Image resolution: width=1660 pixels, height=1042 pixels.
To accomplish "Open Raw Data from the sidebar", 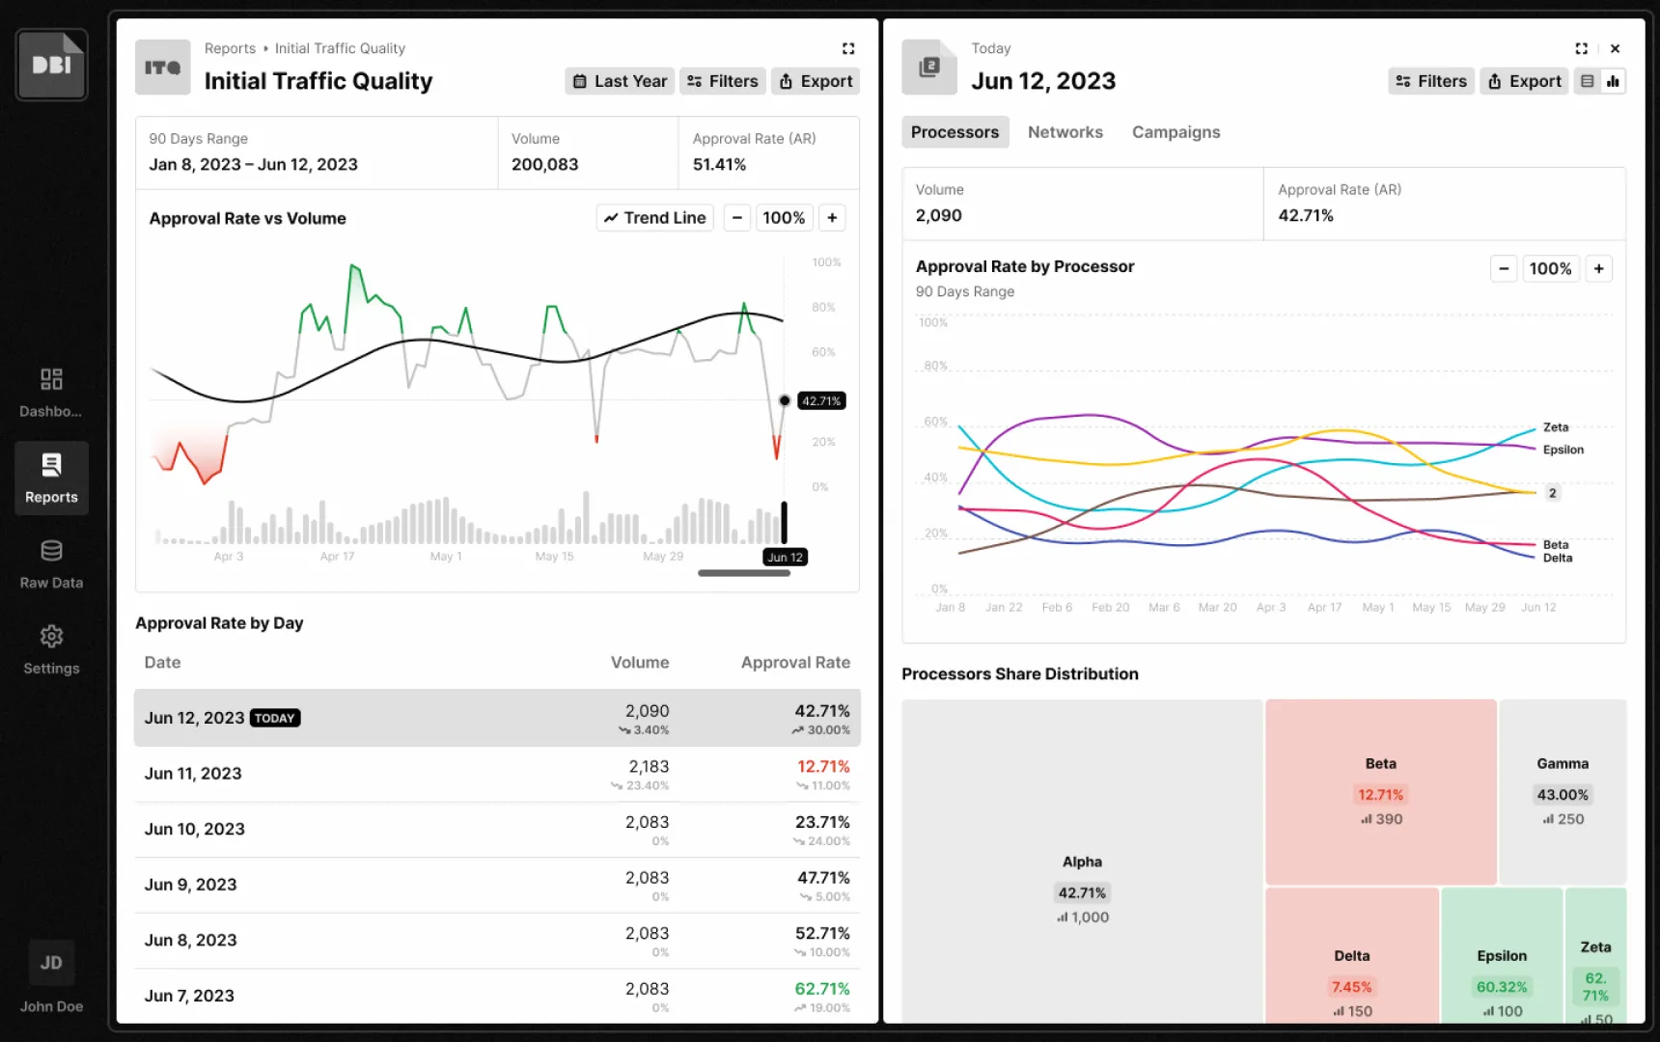I will click(51, 551).
